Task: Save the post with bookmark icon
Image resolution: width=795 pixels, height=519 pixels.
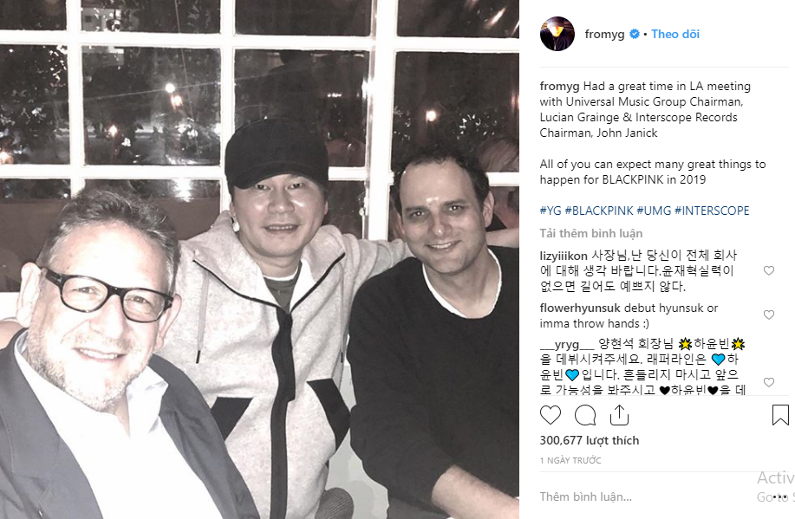Action: pyautogui.click(x=780, y=415)
